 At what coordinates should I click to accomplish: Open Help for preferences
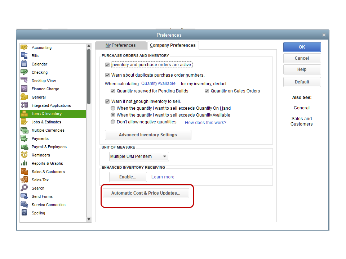point(302,69)
